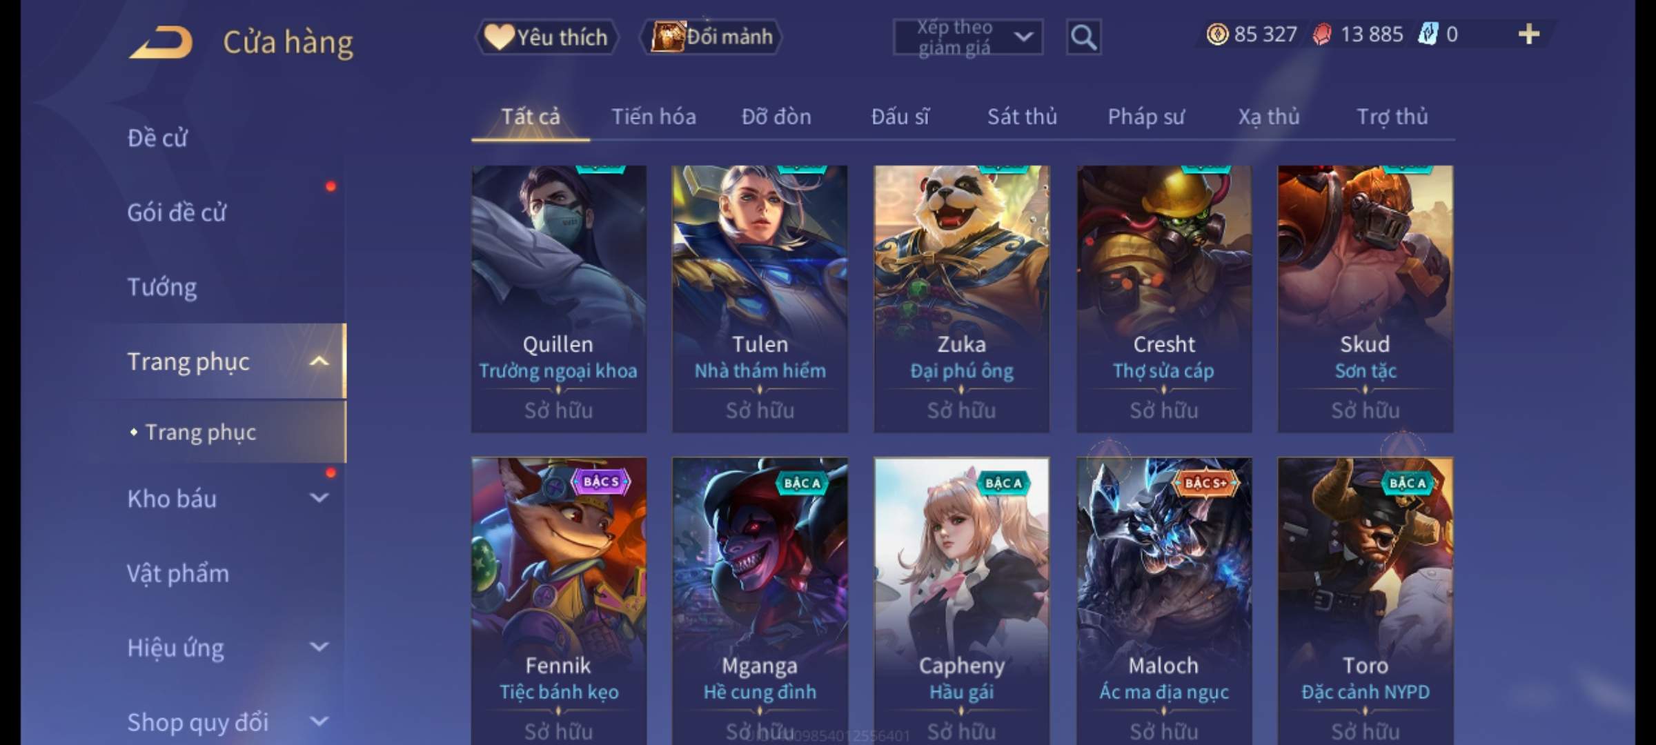The height and width of the screenshot is (745, 1656).
Task: Open Capheny Hầu gái skin card
Action: pyautogui.click(x=962, y=601)
